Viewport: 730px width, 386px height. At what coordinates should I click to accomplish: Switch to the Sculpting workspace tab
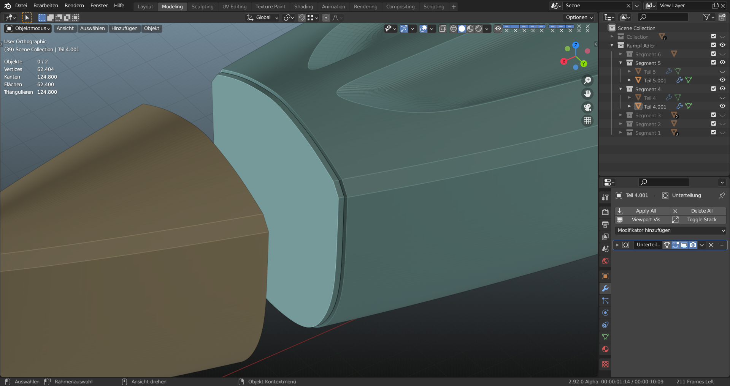point(202,6)
